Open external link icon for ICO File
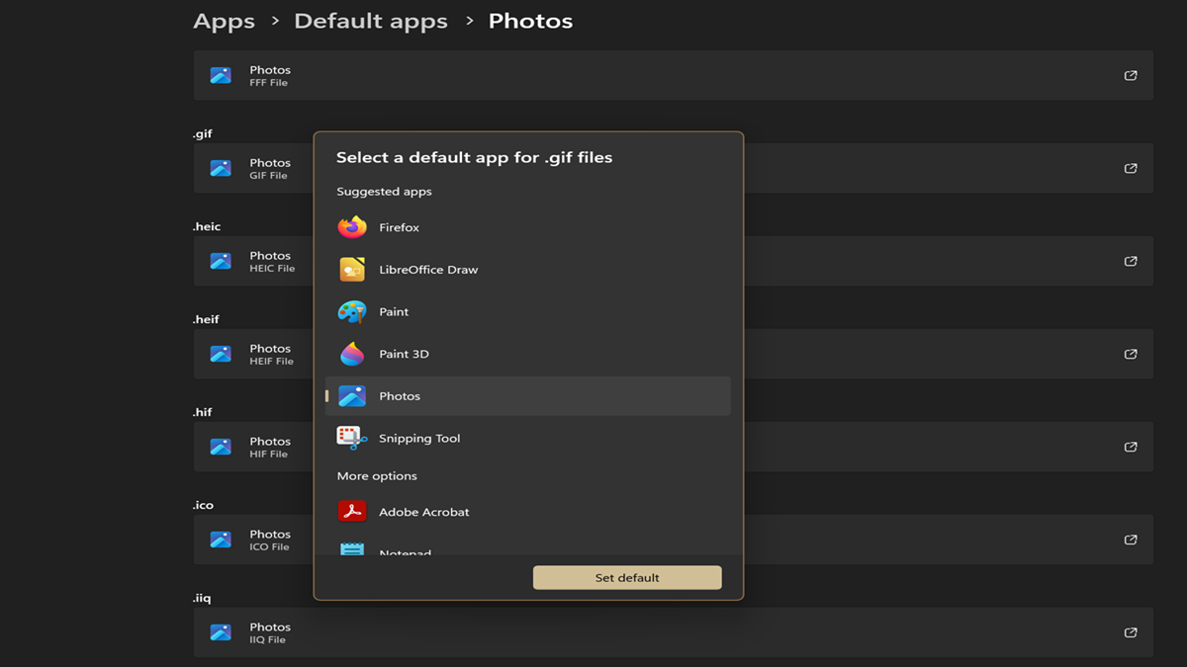The image size is (1187, 667). click(x=1131, y=541)
